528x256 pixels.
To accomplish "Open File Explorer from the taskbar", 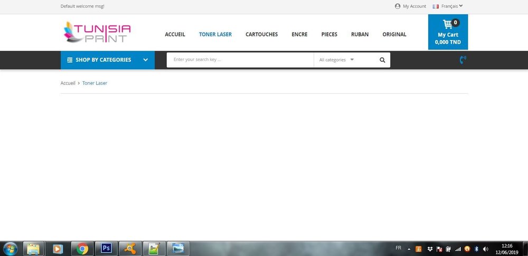I will pyautogui.click(x=33, y=249).
